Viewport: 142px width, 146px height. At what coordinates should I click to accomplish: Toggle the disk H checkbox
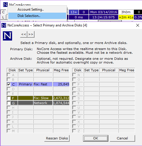9,108
